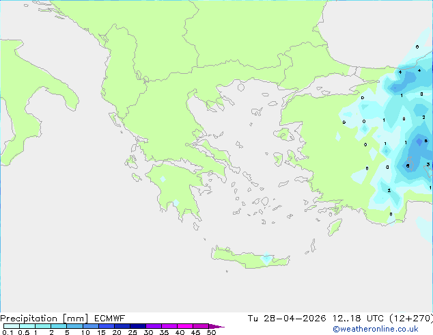
Task: Select the 10–15 mm legend color swatch
Action: 90,326
